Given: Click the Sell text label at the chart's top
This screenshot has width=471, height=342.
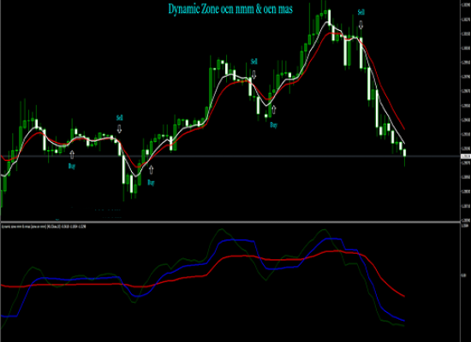Looking at the screenshot, I should pyautogui.click(x=361, y=12).
